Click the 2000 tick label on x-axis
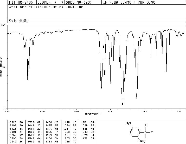 pos(76,111)
